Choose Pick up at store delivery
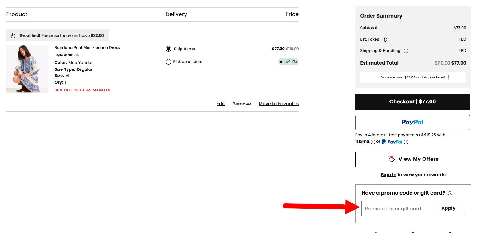The height and width of the screenshot is (233, 477). pyautogui.click(x=169, y=61)
